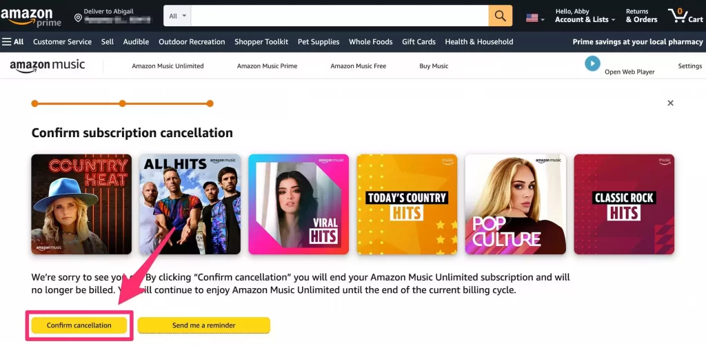Expand the All search category dropdown
706x346 pixels.
point(177,16)
